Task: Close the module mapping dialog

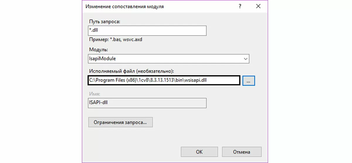Action: coord(258,6)
